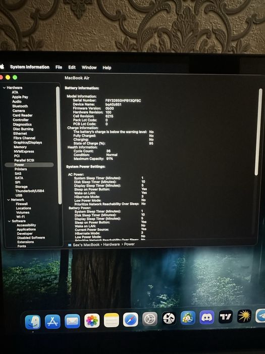This screenshot has height=354, width=265.
Task: Select Printers in the sidebar
Action: (x=21, y=169)
